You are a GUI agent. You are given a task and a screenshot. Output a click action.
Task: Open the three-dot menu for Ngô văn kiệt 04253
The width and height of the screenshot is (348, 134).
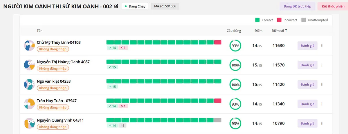(322, 85)
